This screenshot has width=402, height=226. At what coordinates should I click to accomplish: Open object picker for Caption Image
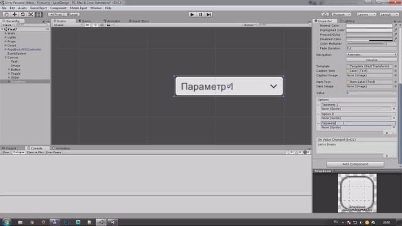(395, 75)
